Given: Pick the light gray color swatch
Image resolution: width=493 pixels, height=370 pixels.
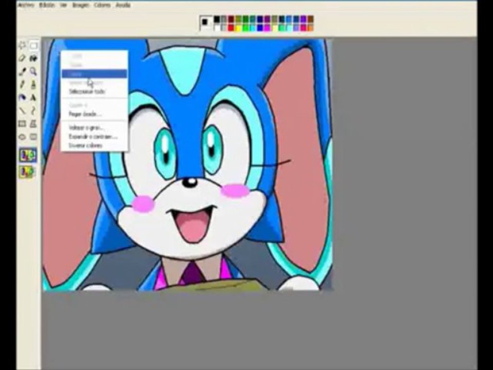Looking at the screenshot, I should point(223,27).
